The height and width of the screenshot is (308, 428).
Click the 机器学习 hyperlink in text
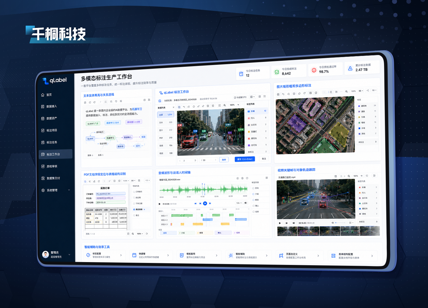pyautogui.click(x=137, y=109)
